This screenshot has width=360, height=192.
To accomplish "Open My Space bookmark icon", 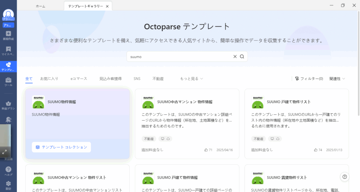I will [8, 49].
